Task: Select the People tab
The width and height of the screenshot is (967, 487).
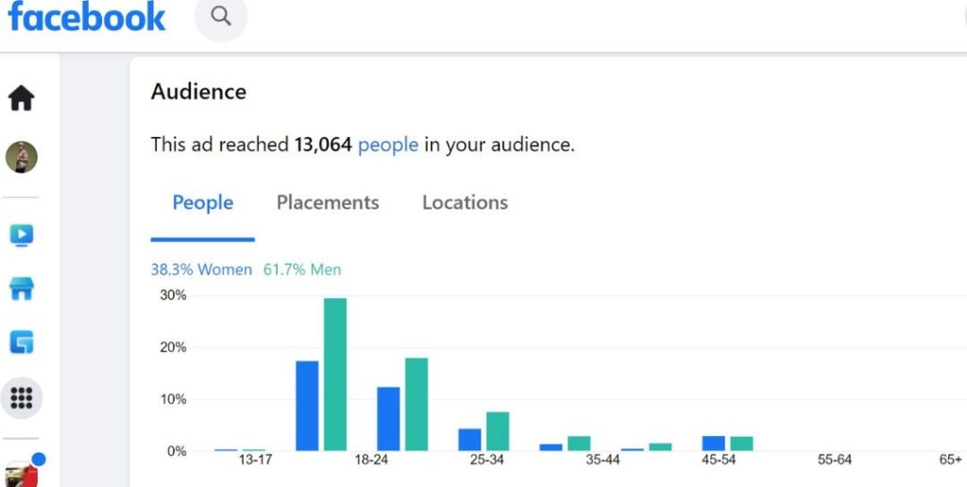Action: pyautogui.click(x=202, y=203)
